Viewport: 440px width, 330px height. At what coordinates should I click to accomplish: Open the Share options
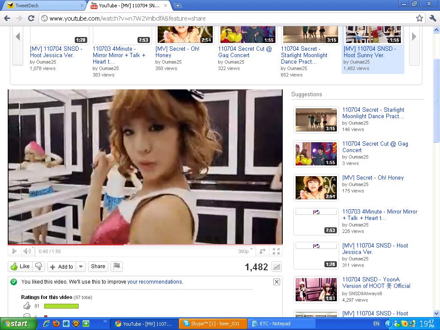[98, 266]
